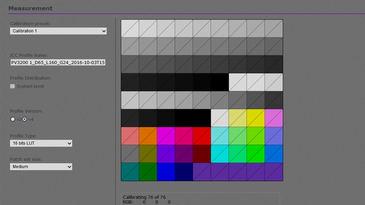Select the v4 profile version radio button
365x205 pixels.
point(25,119)
